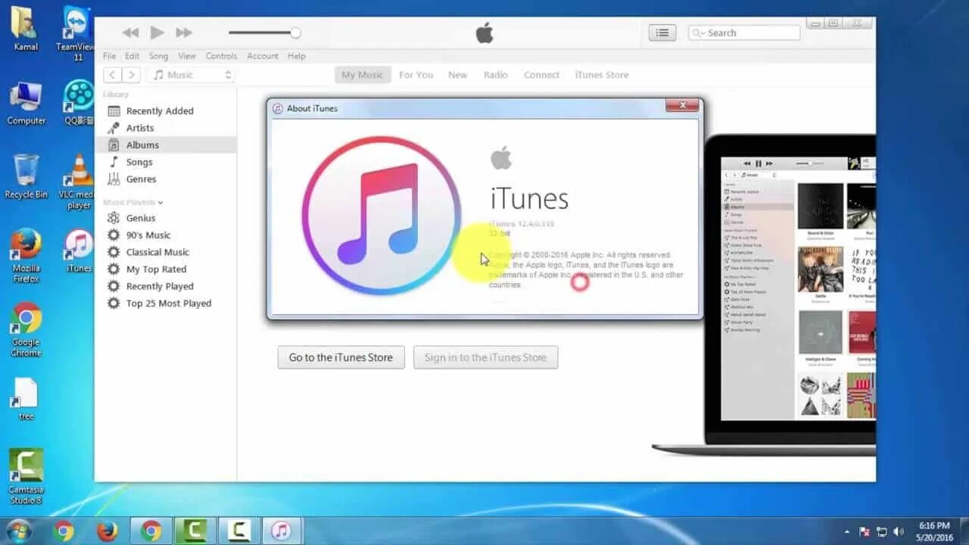Click Go to the iTunes Store

click(341, 357)
